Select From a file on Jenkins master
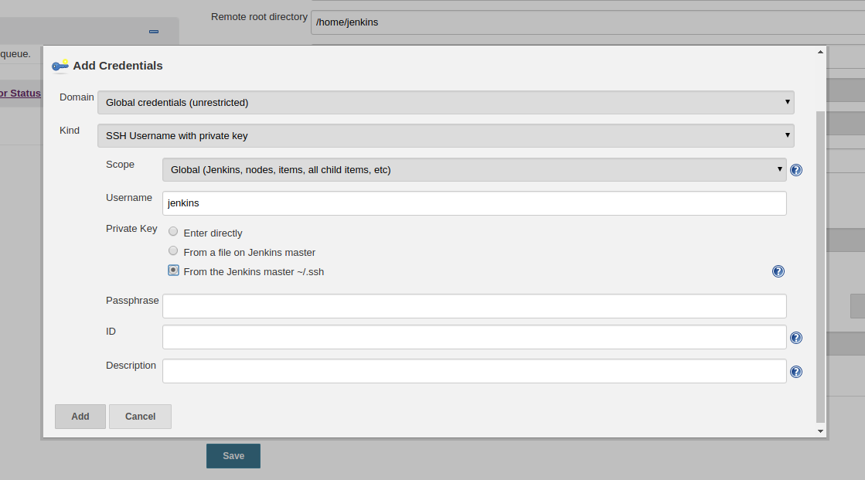This screenshot has width=865, height=480. coord(173,251)
